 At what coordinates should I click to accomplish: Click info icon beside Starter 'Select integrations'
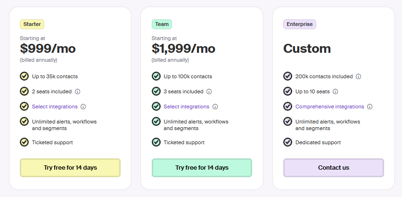pos(83,107)
